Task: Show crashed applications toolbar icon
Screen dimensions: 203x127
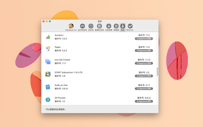Action: coord(99,26)
